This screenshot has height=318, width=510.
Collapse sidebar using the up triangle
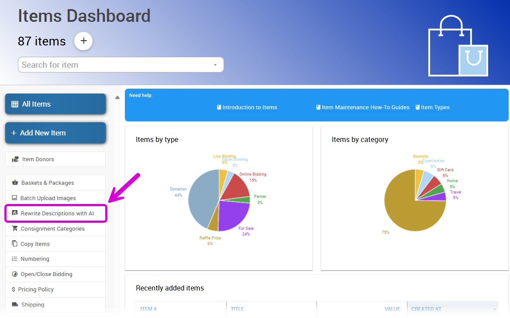pyautogui.click(x=117, y=97)
